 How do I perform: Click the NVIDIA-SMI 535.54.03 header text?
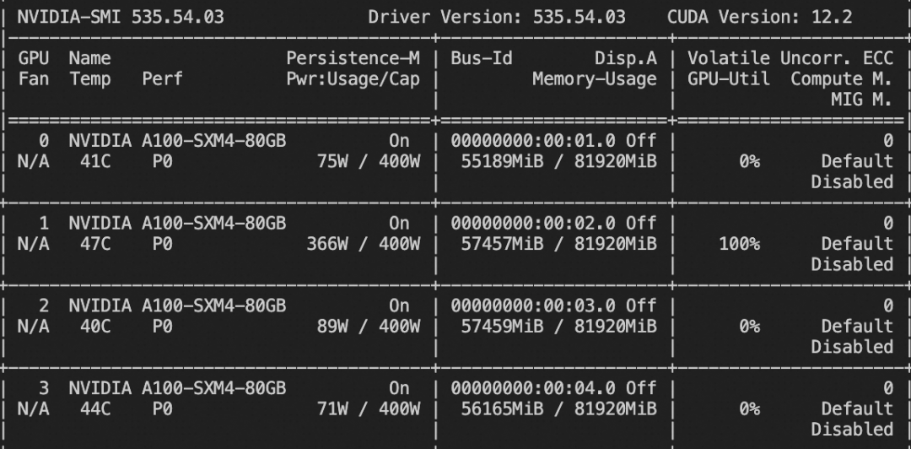point(121,17)
